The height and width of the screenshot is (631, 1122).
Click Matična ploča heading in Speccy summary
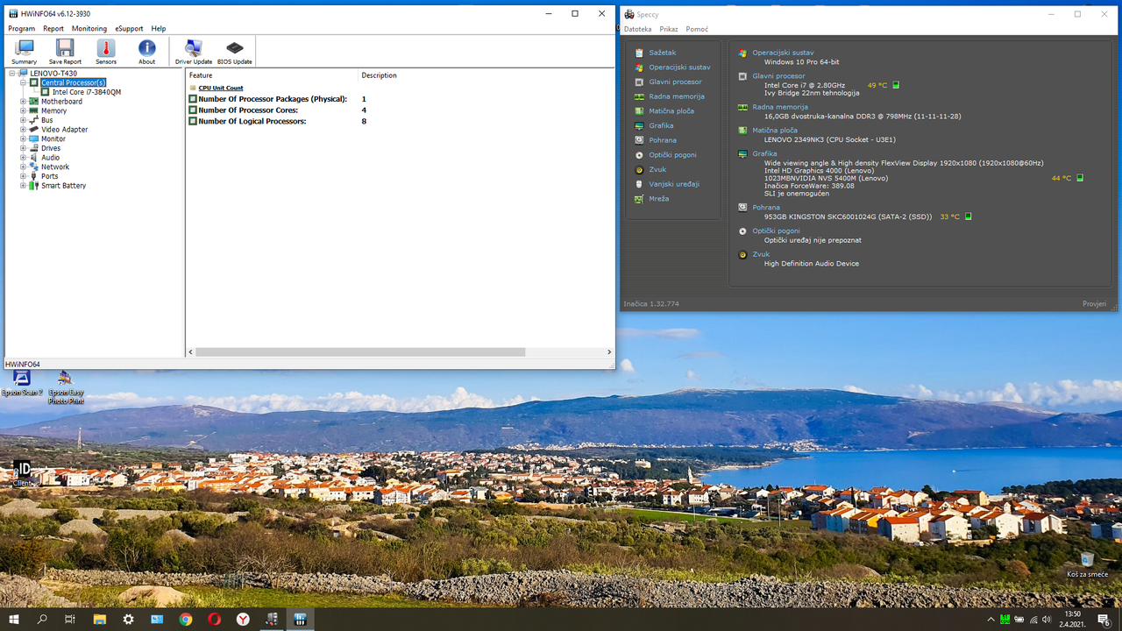coord(775,131)
